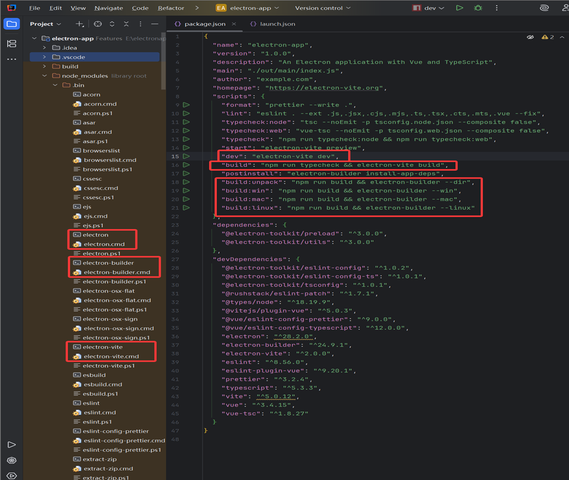Expand the build folder
Viewport: 569px width, 480px height.
[x=44, y=67]
